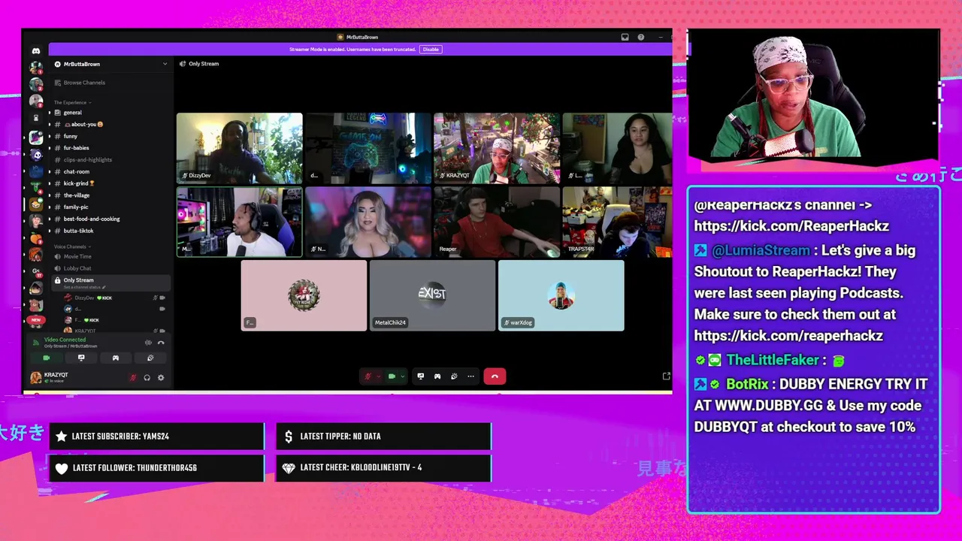Click @LumiaStream username in chat overlay
Image resolution: width=962 pixels, height=541 pixels.
pyautogui.click(x=761, y=250)
